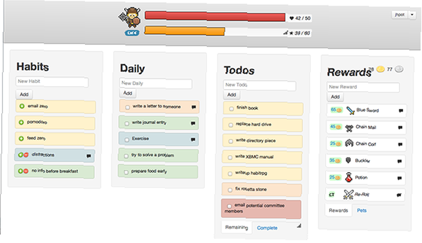The height and width of the screenshot is (243, 422).
Task: Click the Blue Sword reward icon
Action: (350, 110)
